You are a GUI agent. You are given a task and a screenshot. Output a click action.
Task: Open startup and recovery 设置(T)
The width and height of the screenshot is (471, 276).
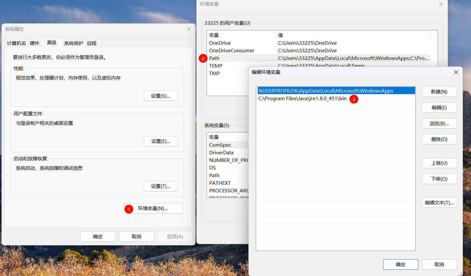coord(161,186)
